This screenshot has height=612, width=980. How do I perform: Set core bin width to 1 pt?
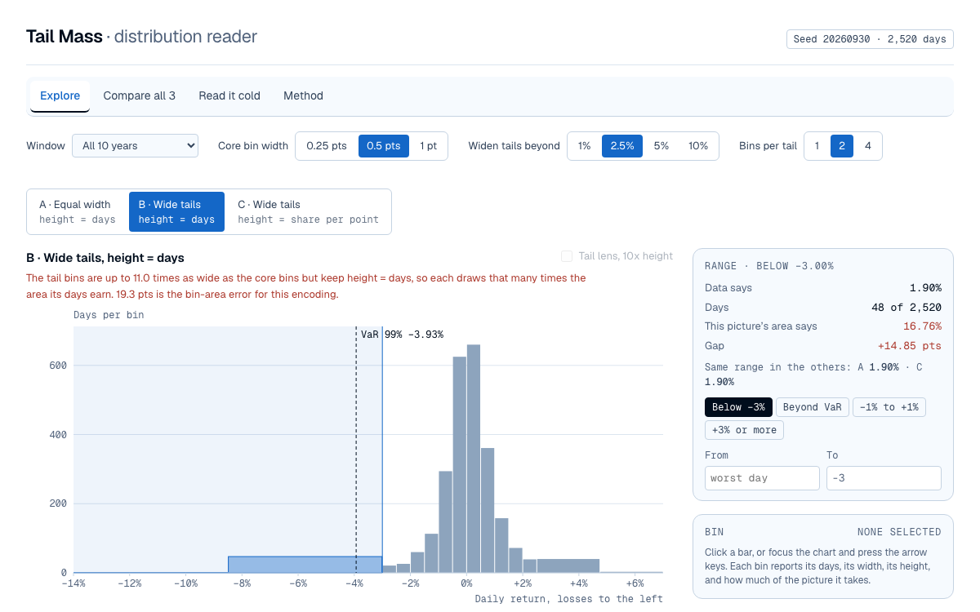point(428,146)
